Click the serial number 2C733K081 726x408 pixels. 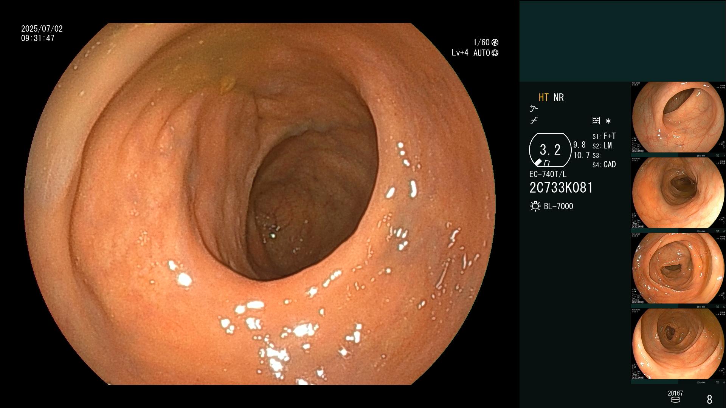[x=561, y=188]
